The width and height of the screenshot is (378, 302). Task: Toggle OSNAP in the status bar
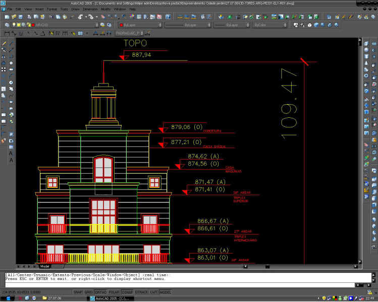128,292
